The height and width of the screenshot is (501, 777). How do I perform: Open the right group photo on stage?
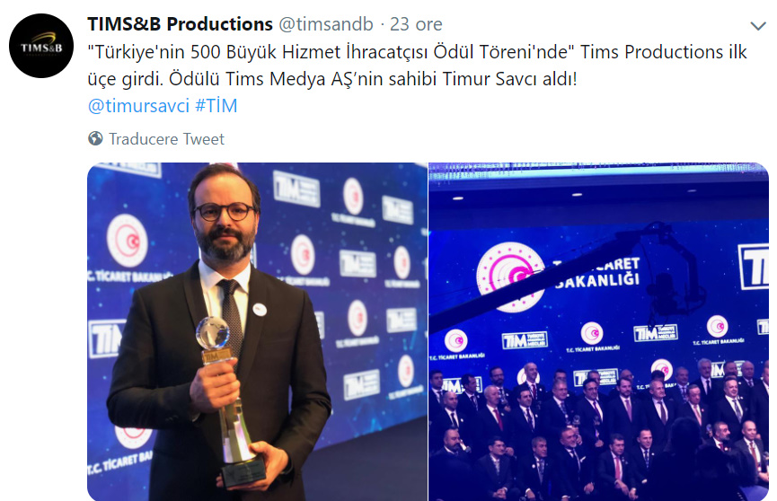coord(598,331)
